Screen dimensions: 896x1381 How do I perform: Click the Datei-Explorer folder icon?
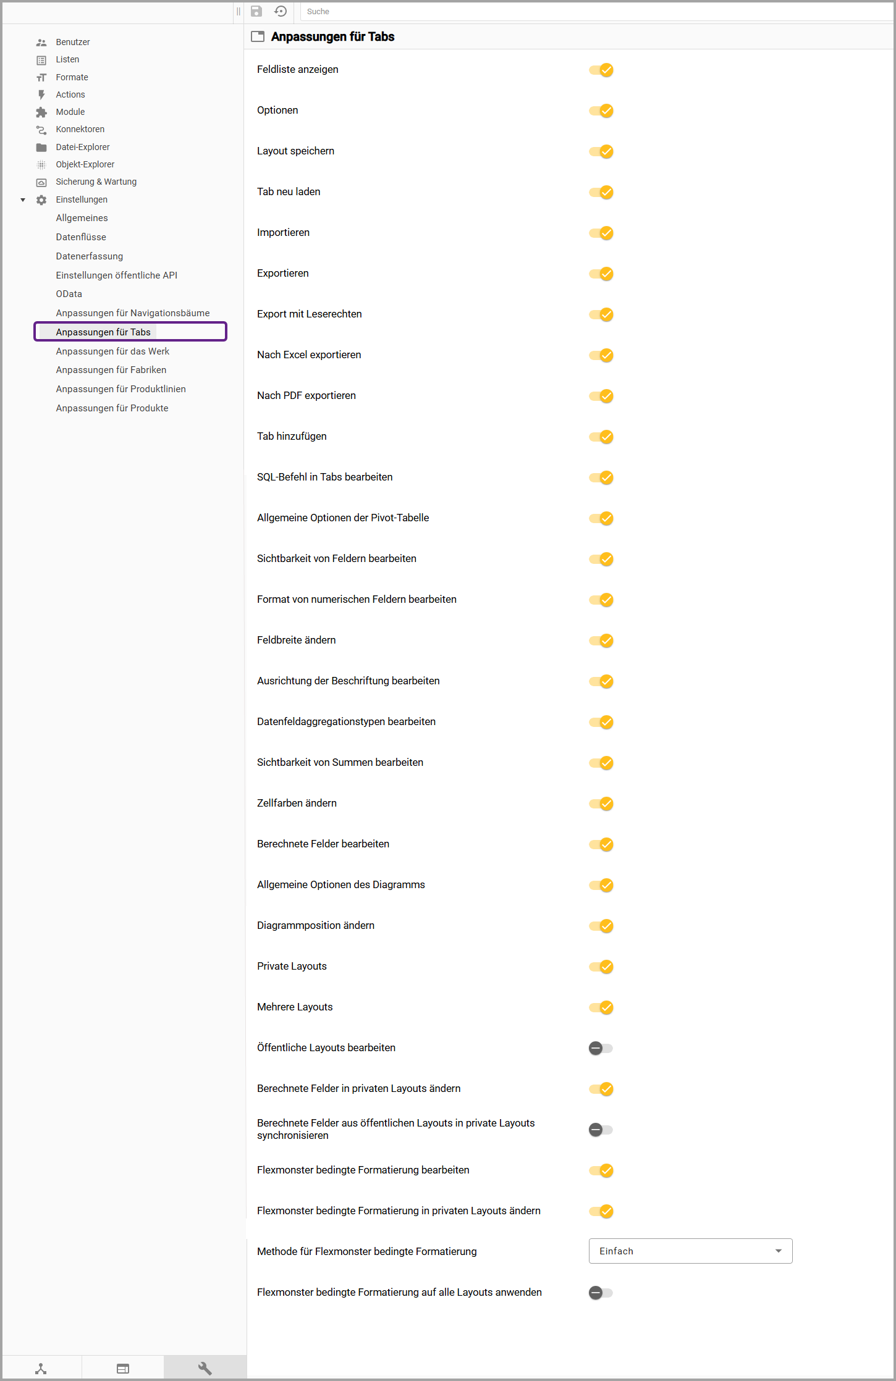point(41,147)
